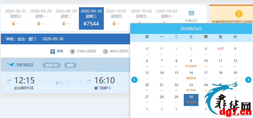This screenshot has width=253, height=118.
Task: Pick September 16 priced ¥9594
Action: coord(191,76)
